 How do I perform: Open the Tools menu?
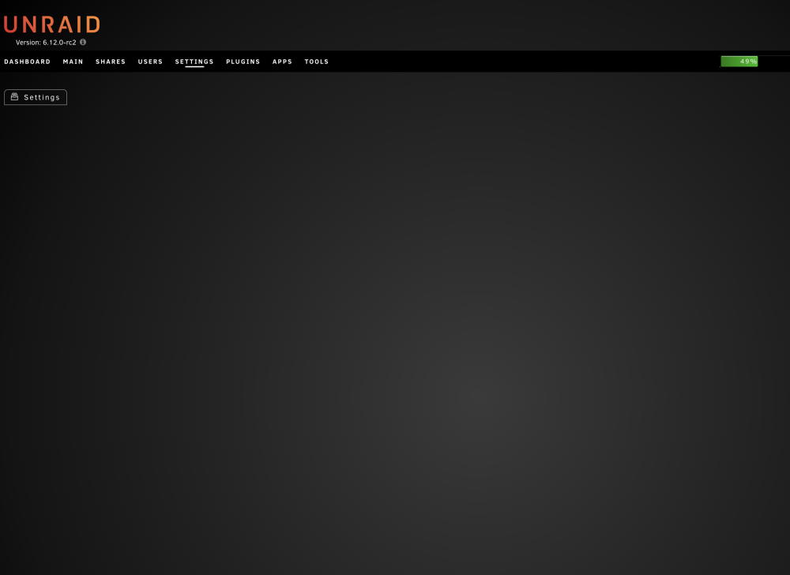tap(317, 62)
